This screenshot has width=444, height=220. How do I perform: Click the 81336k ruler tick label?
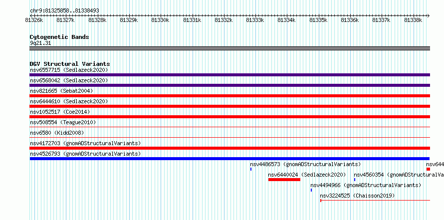point(350,20)
